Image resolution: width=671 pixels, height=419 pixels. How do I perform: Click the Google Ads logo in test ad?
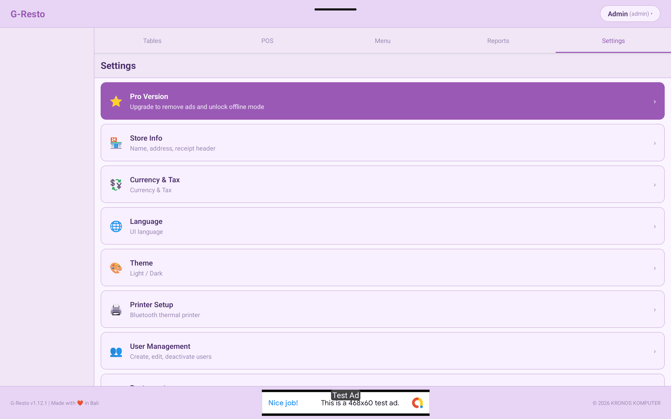coord(417,403)
